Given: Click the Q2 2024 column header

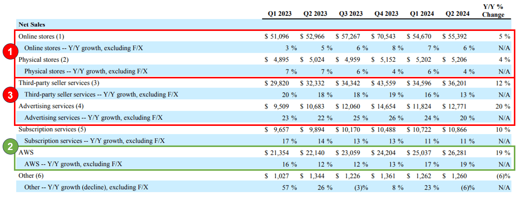Looking at the screenshot, I should (x=457, y=14).
